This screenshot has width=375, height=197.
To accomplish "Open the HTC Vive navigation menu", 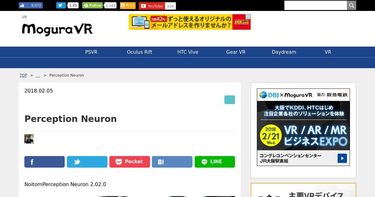I will pos(188,52).
